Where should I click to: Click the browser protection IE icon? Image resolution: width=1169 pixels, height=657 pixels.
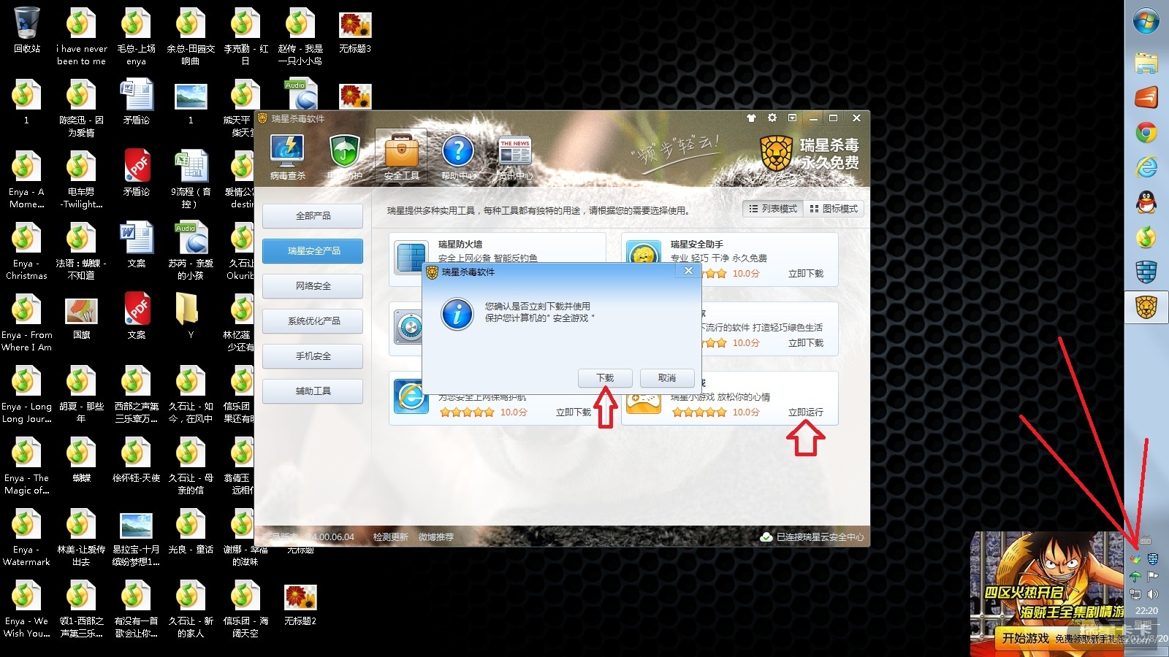click(x=411, y=396)
